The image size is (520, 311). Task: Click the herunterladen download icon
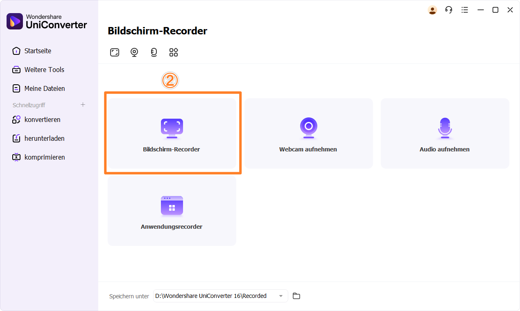pos(16,138)
